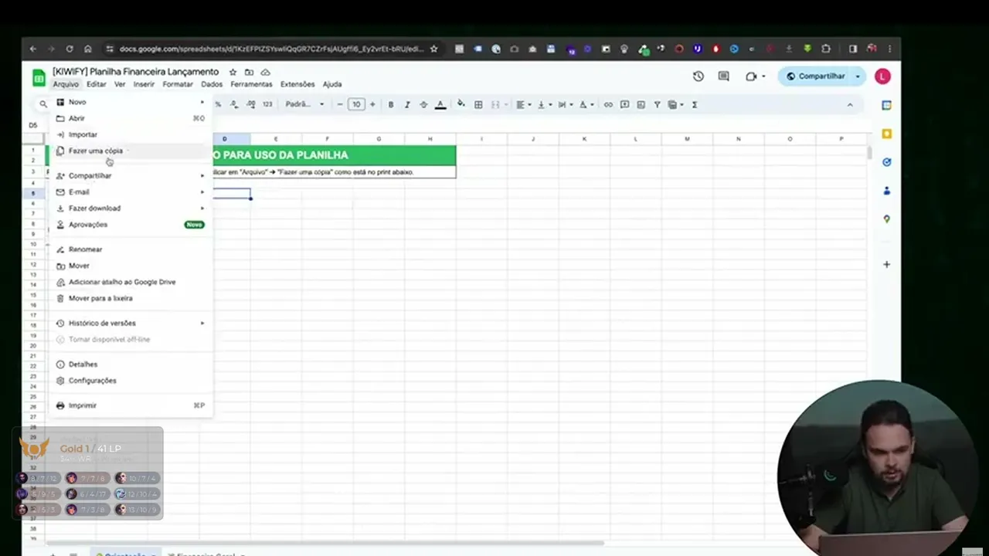This screenshot has width=989, height=556.
Task: Bookmark this page with the address bar star
Action: (433, 49)
